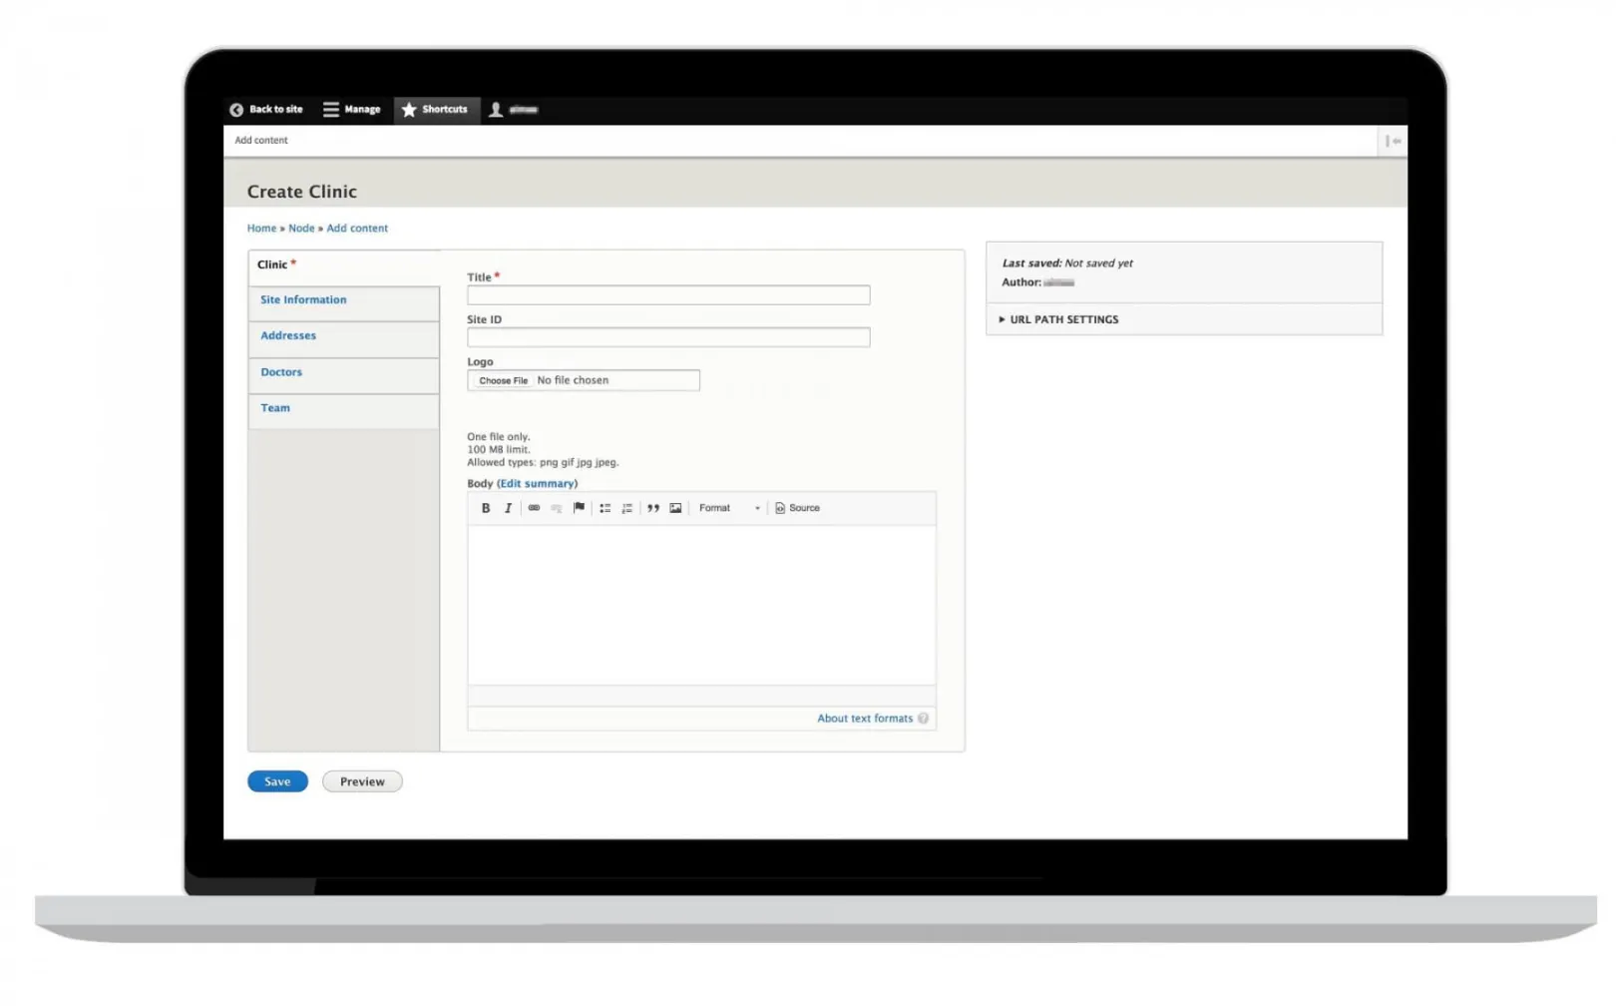Toggle Italic in the body editor

508,508
